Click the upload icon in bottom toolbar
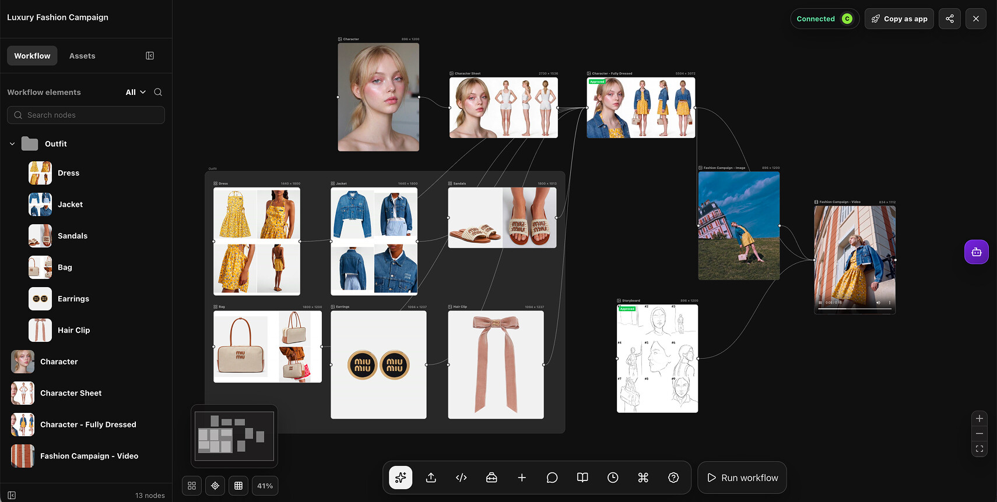 [431, 478]
